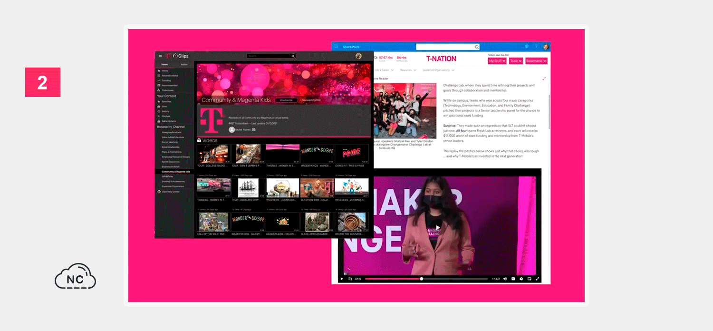Click the SharePoint title link
Image resolution: width=713 pixels, height=331 pixels.
point(351,47)
